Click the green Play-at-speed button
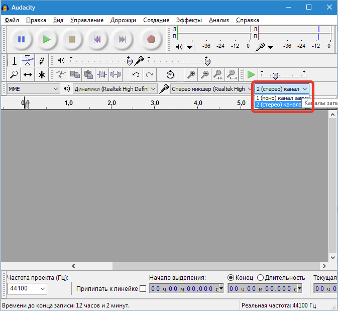338x311 pixels. pos(251,75)
